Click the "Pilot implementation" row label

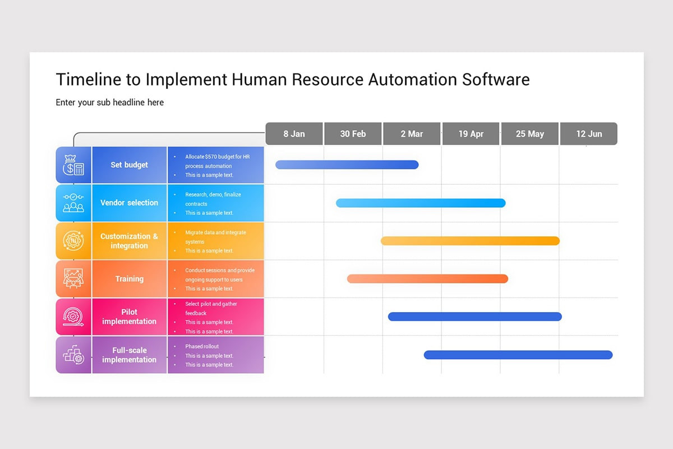(x=129, y=317)
